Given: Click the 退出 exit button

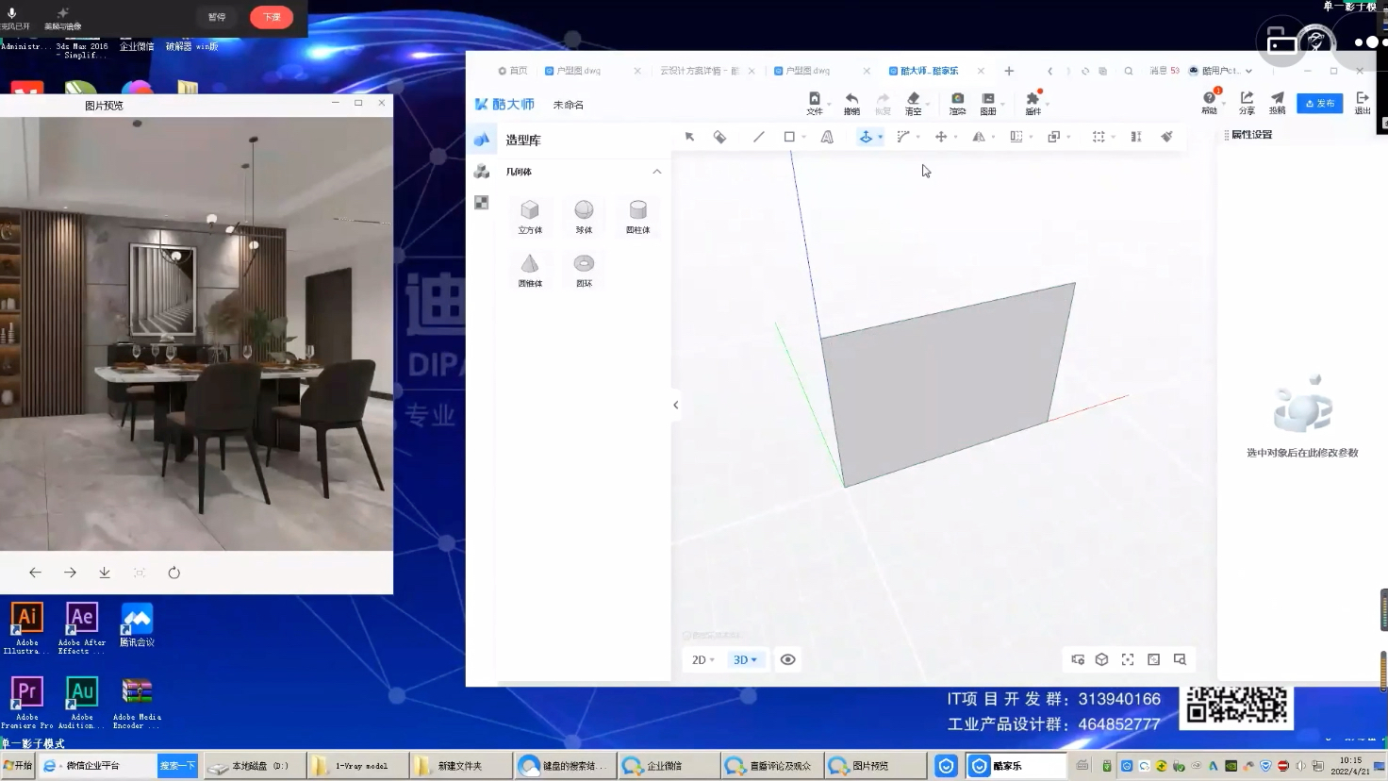Looking at the screenshot, I should pyautogui.click(x=1362, y=102).
